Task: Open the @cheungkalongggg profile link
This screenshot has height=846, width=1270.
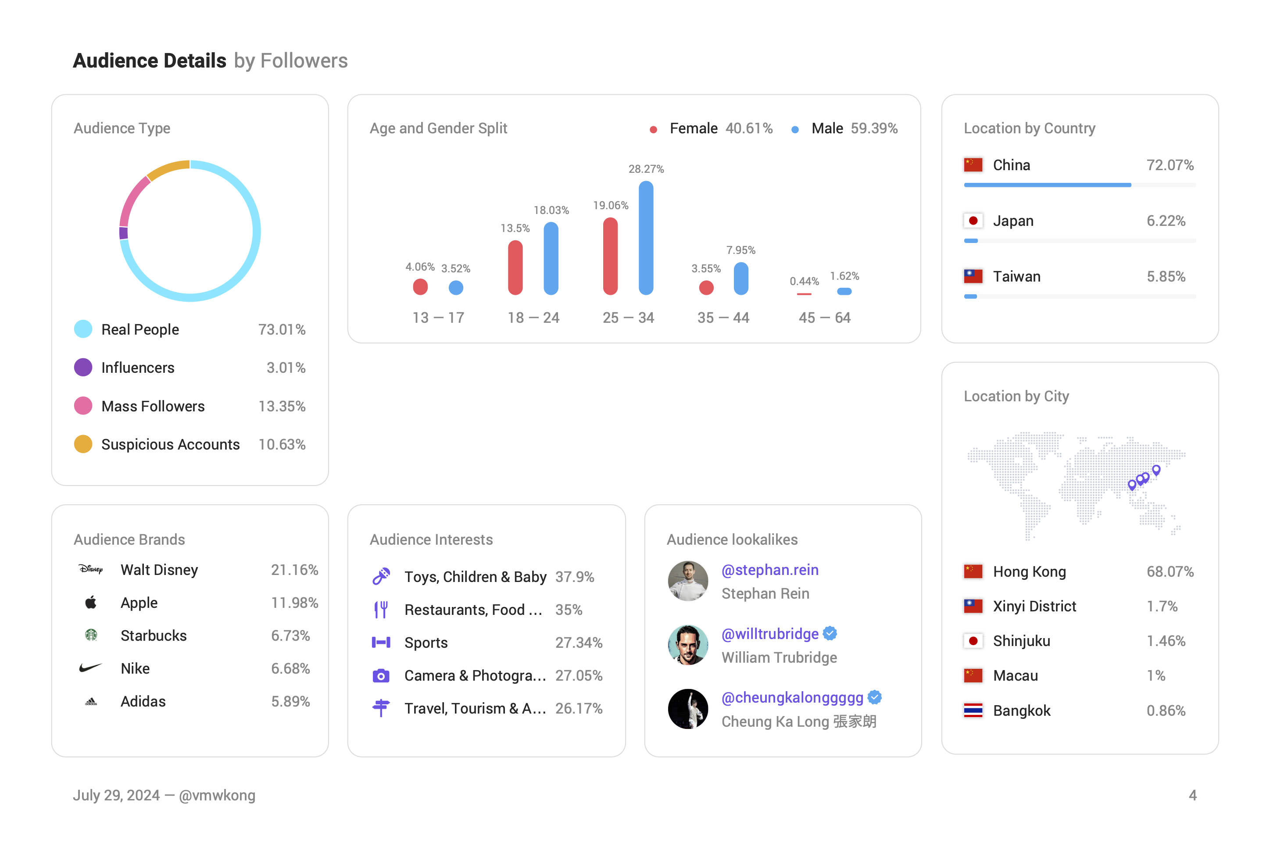Action: click(792, 697)
